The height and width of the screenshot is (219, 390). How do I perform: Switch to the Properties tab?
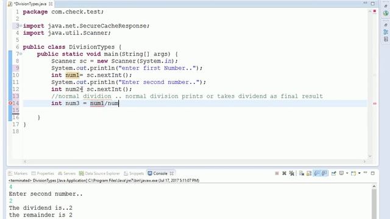pos(43,173)
